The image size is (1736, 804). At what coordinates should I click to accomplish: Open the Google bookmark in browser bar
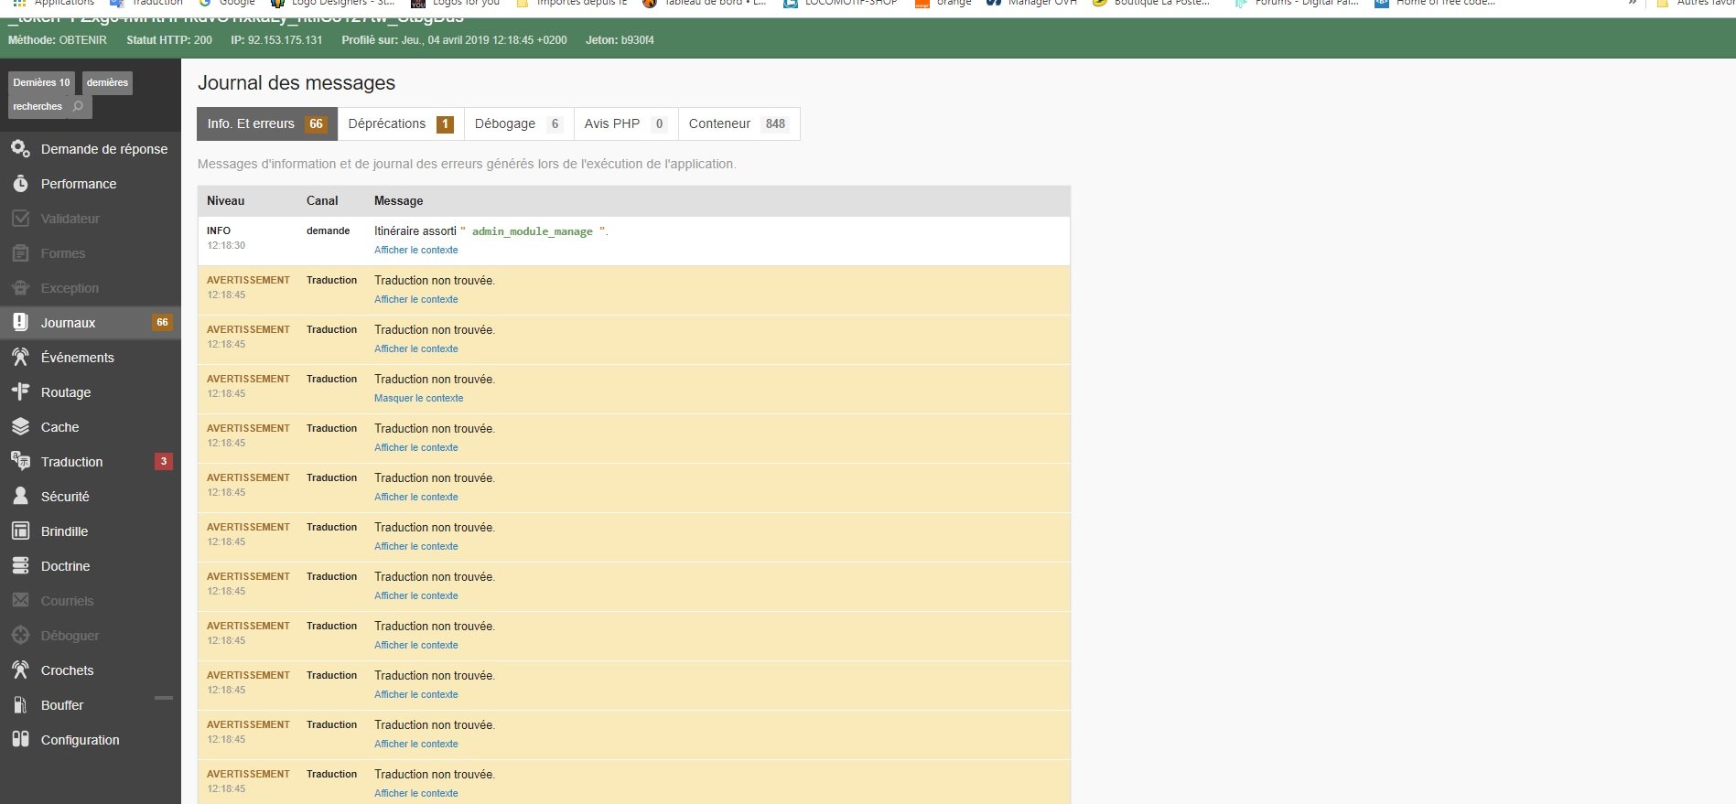[228, 3]
